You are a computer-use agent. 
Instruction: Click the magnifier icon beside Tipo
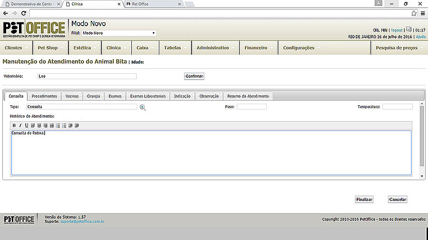pyautogui.click(x=143, y=107)
